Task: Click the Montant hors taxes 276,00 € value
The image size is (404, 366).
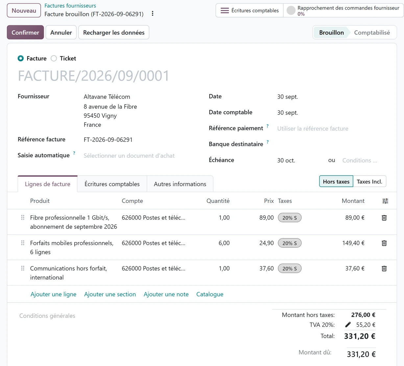Action: point(363,315)
